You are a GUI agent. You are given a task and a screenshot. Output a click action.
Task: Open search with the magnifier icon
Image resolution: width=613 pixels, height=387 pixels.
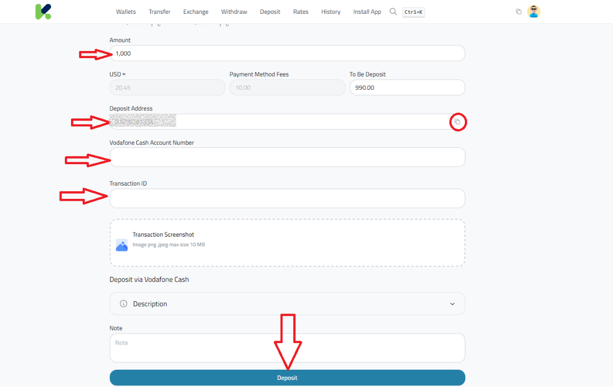click(x=393, y=11)
